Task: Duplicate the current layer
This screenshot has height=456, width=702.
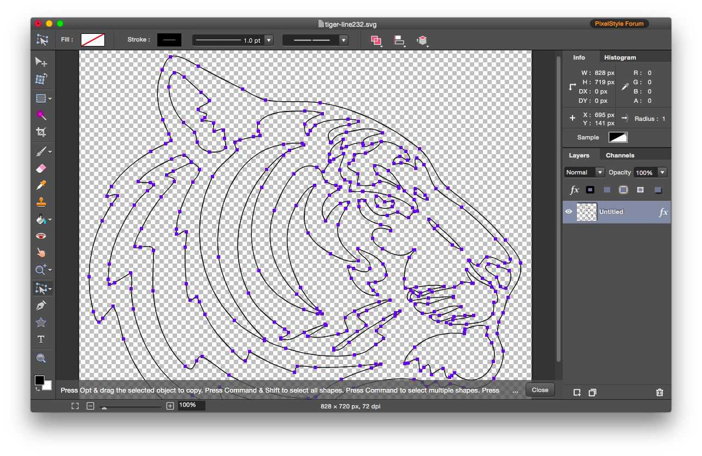Action: tap(592, 392)
